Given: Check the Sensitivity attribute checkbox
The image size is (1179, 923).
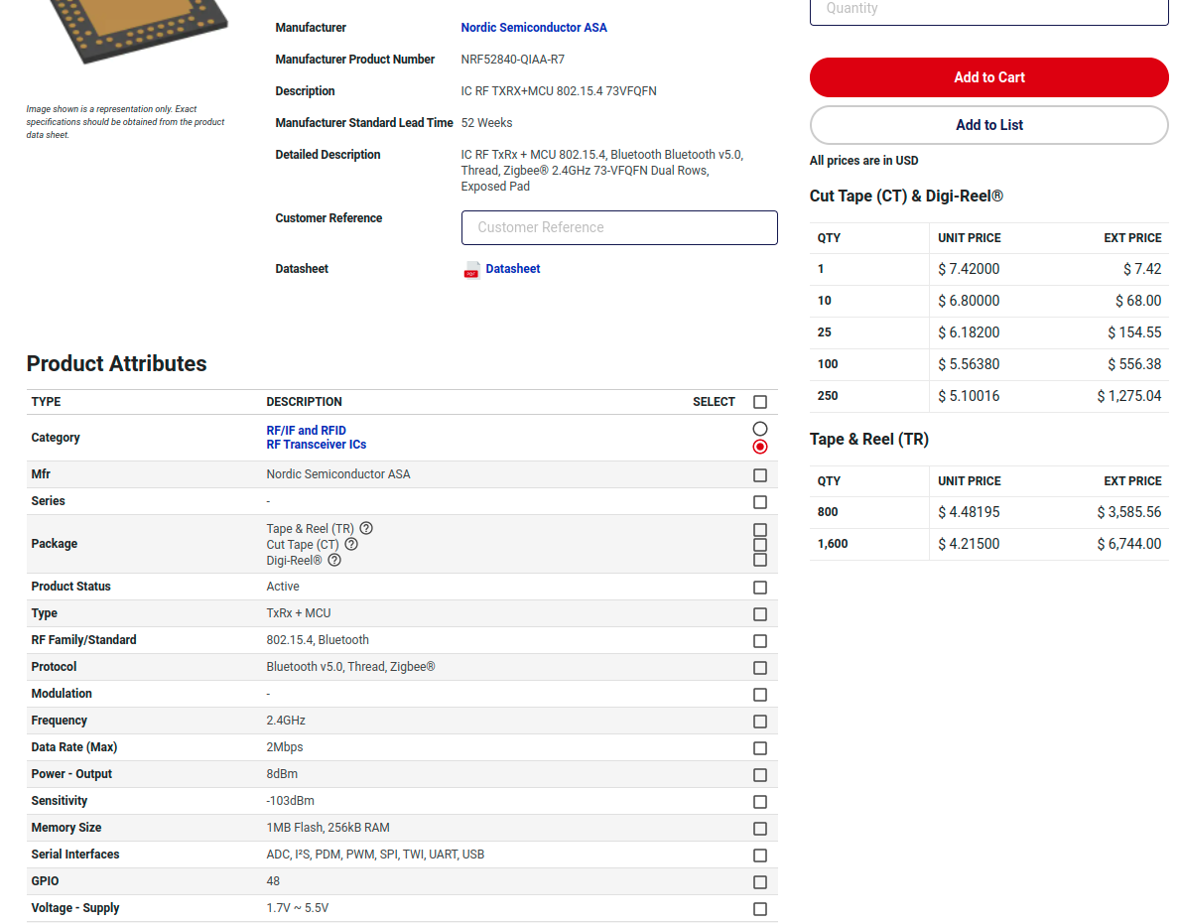Looking at the screenshot, I should click(x=760, y=802).
